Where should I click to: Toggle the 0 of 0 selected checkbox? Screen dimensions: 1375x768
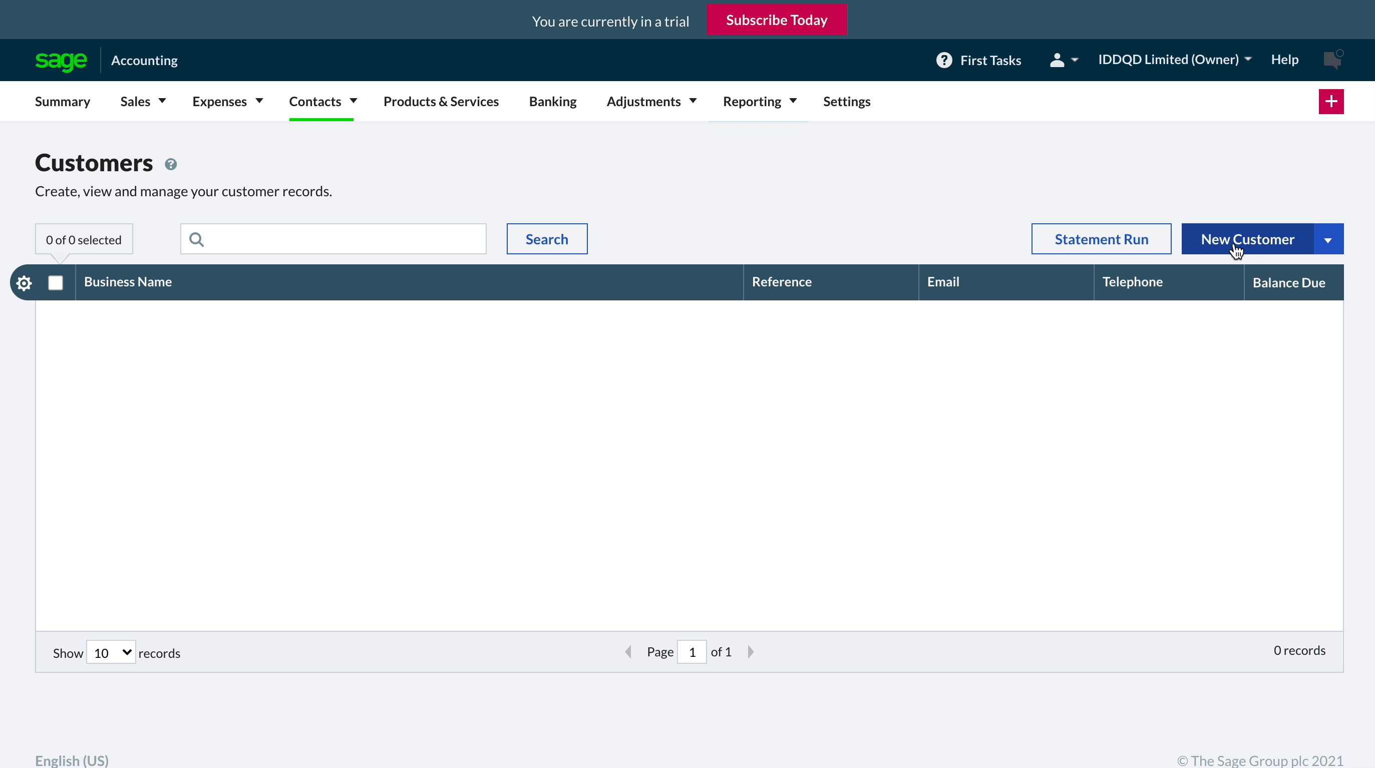pyautogui.click(x=55, y=281)
